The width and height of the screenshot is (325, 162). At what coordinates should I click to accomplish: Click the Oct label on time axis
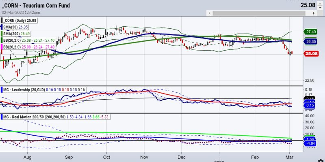tap(107, 156)
